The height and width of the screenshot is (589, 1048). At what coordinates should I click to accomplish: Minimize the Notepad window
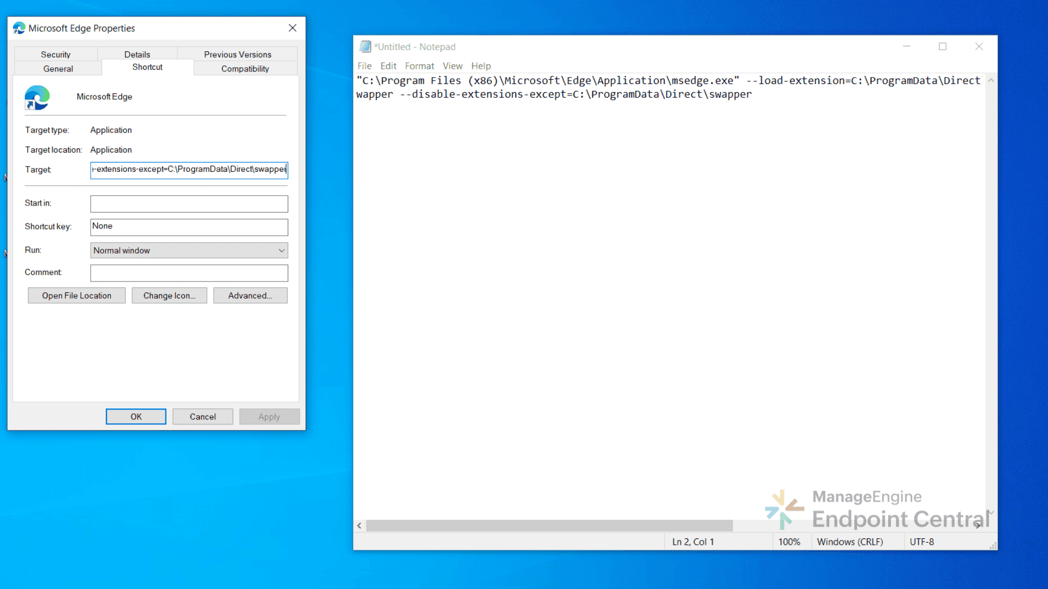coord(907,47)
